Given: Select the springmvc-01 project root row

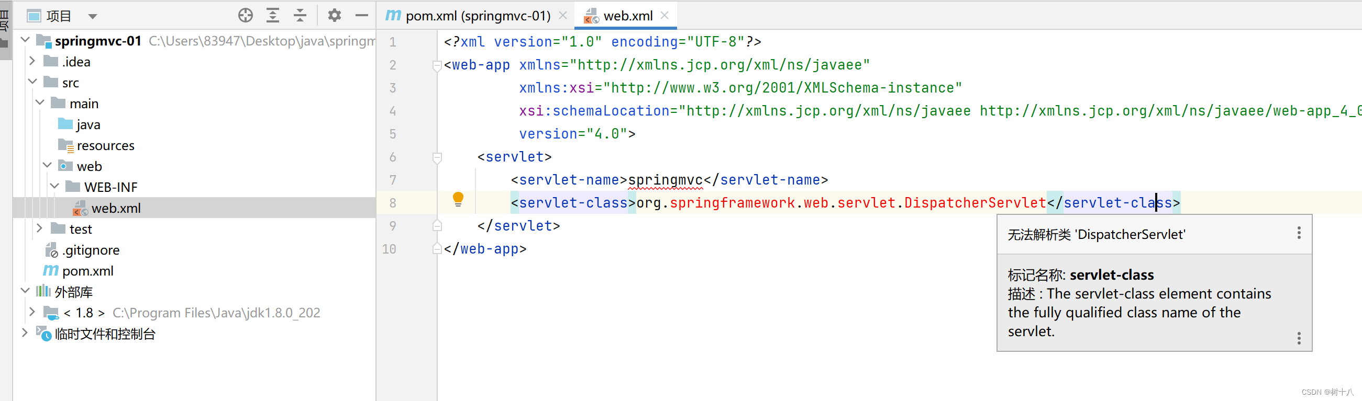Looking at the screenshot, I should pyautogui.click(x=194, y=41).
